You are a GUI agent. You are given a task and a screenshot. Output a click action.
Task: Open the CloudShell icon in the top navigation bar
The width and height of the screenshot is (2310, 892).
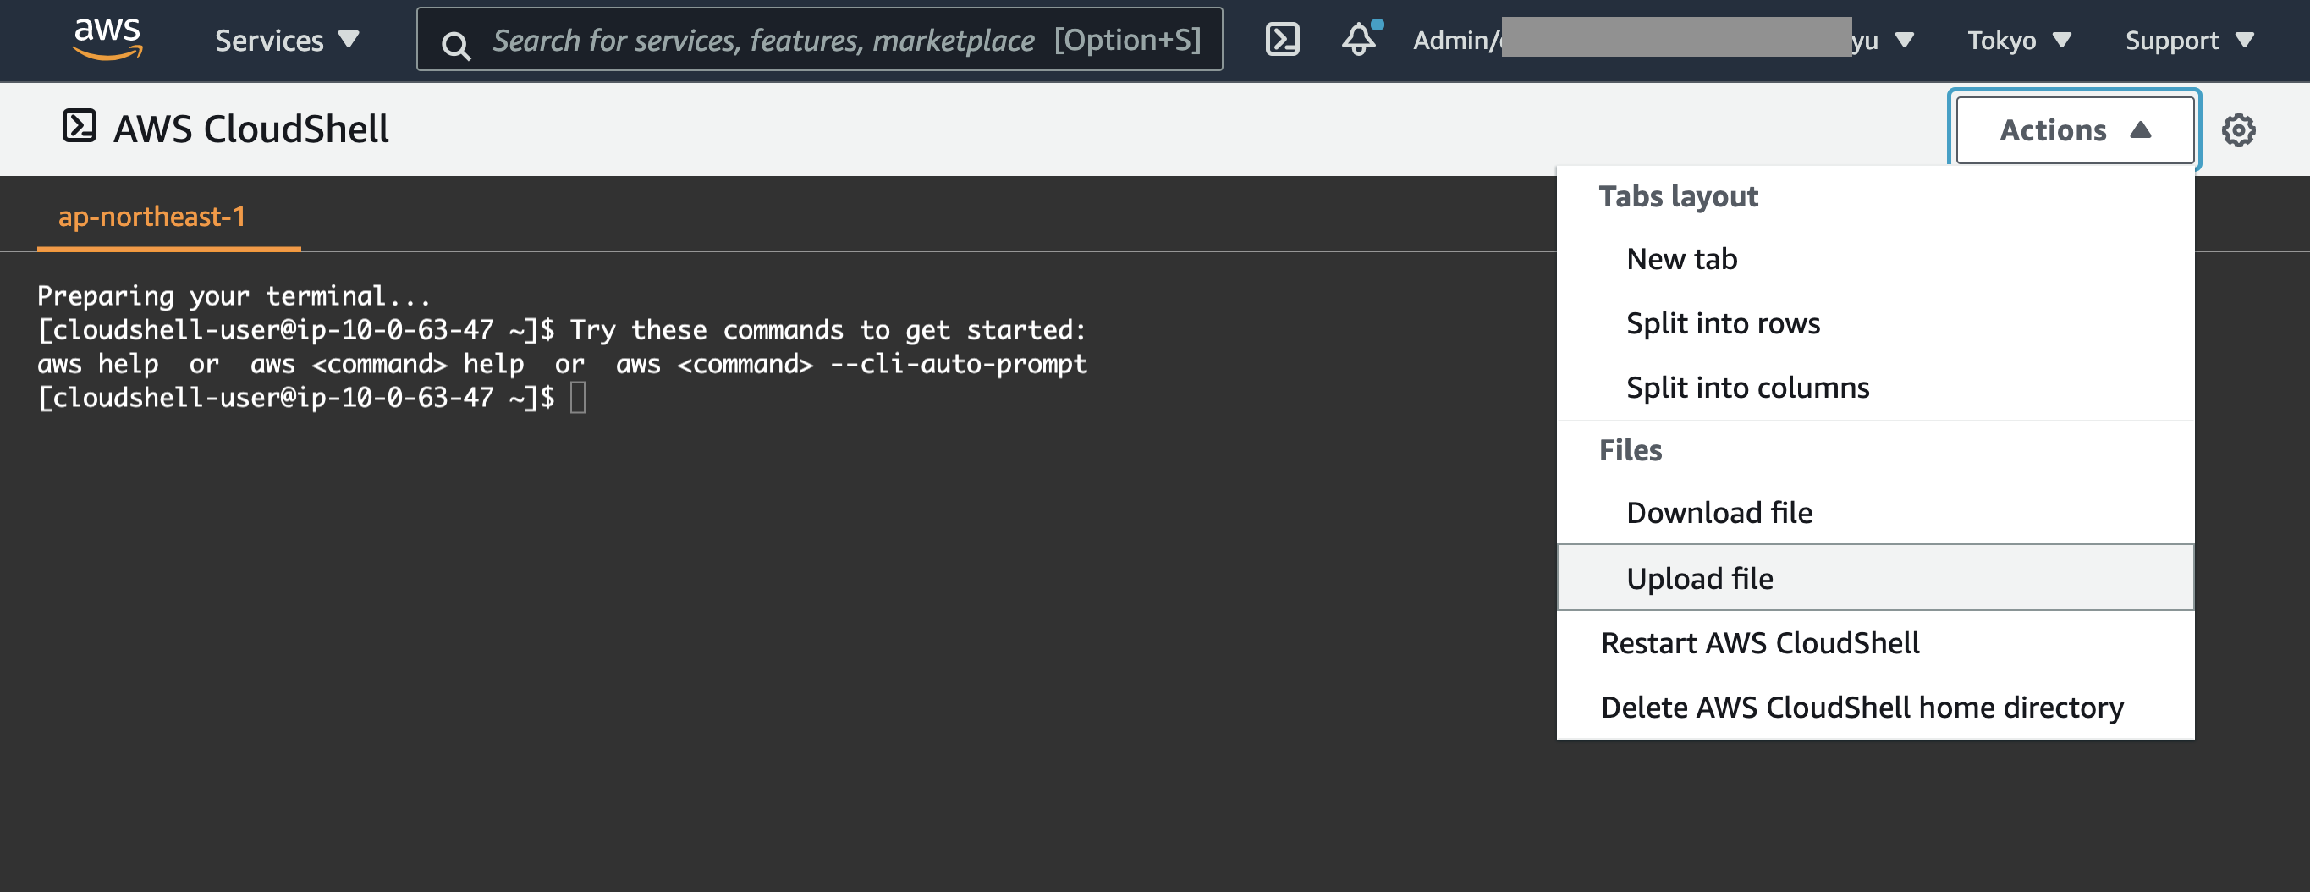[1282, 40]
